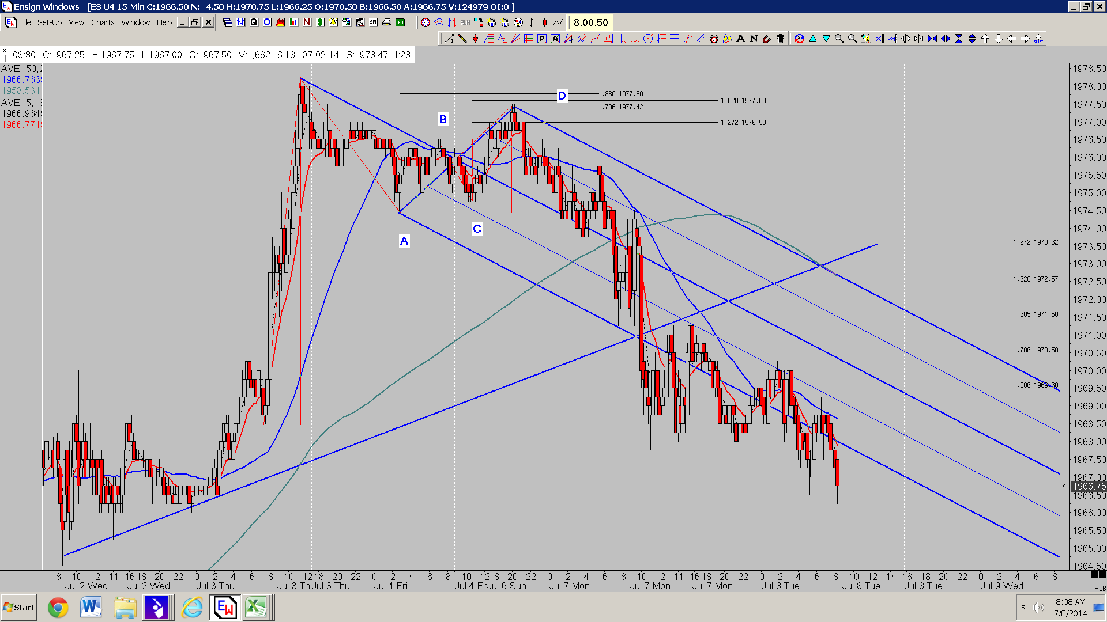Click the Log scale icon
Screen dimensions: 1107x622
892,39
